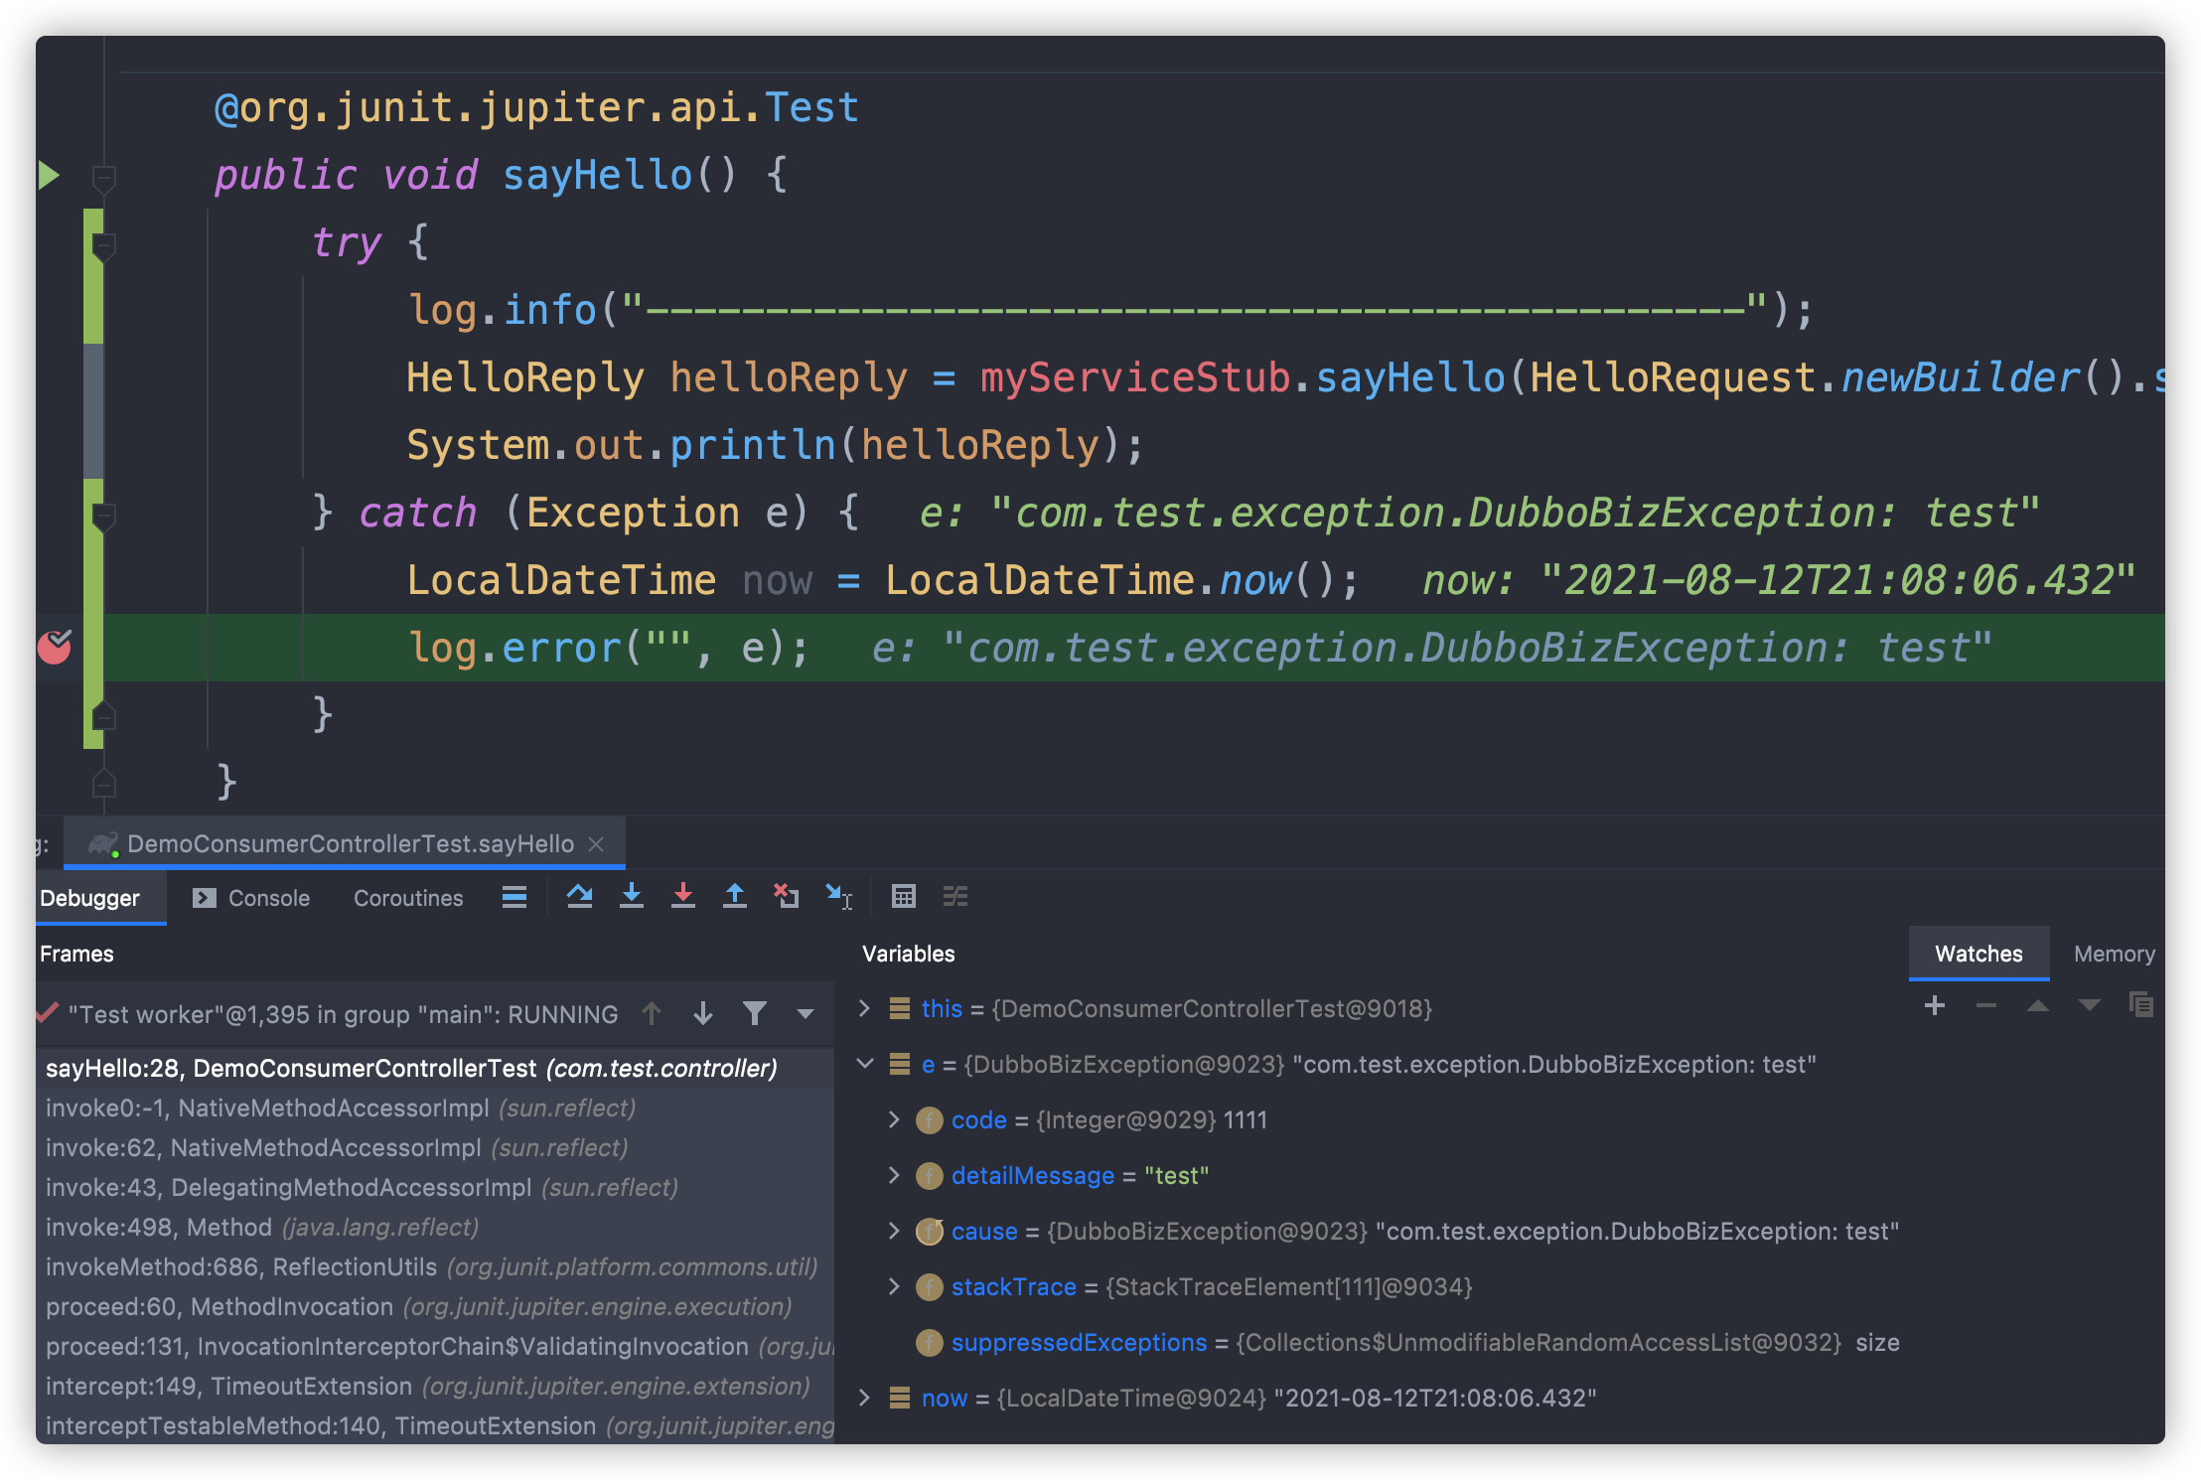The width and height of the screenshot is (2201, 1480).
Task: Click the add new watch plus icon
Action: [x=1935, y=1006]
